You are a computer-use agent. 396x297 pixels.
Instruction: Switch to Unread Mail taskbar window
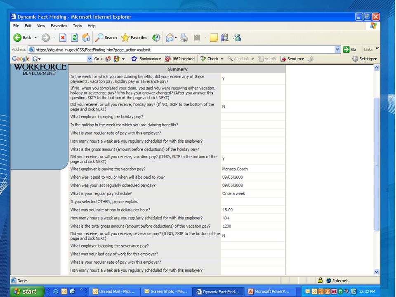(x=113, y=292)
